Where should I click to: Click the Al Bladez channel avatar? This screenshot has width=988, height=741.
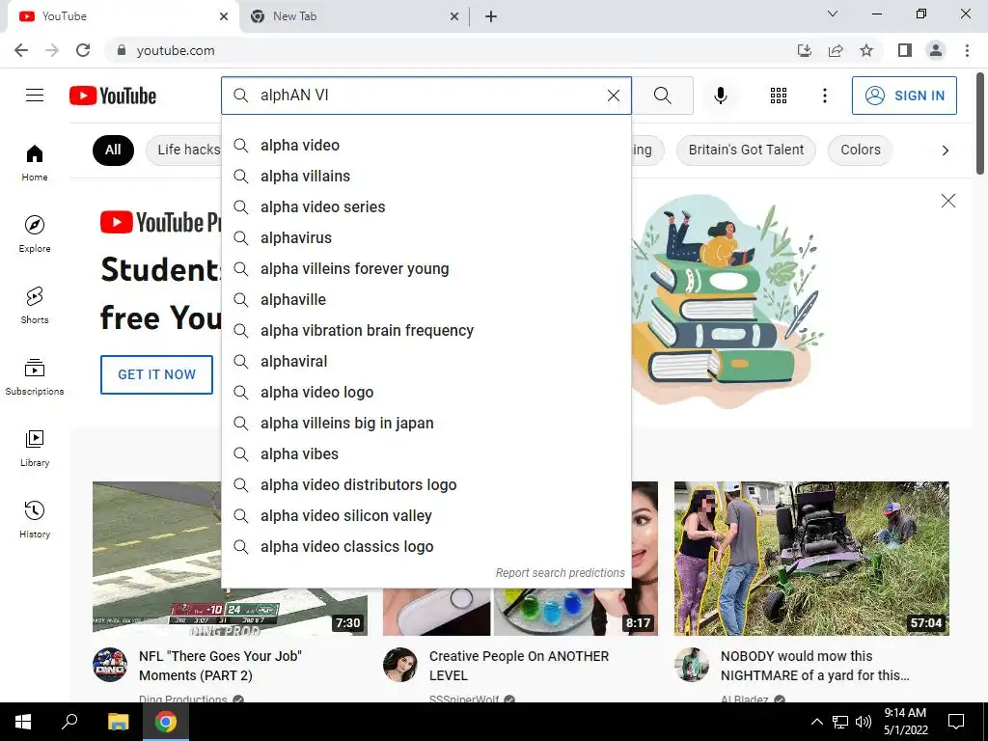(692, 665)
